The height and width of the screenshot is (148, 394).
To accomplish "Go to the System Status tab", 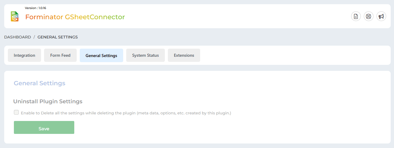I will tap(145, 55).
